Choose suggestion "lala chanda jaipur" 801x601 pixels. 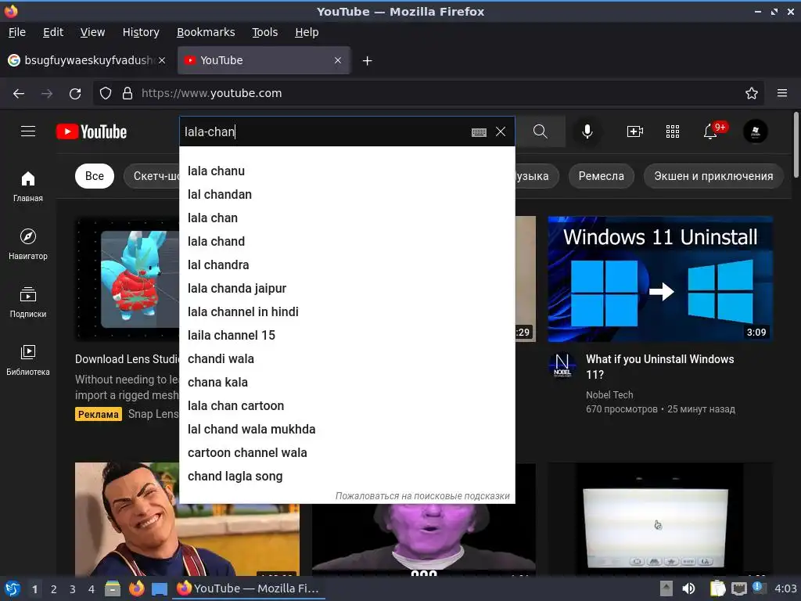(x=347, y=289)
